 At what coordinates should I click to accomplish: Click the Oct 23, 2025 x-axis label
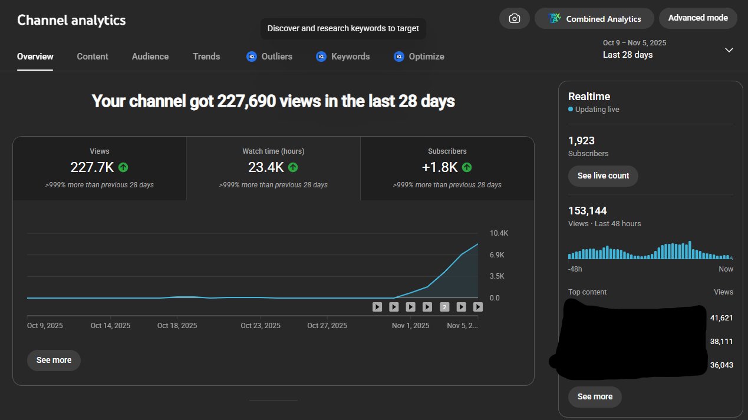[261, 326]
